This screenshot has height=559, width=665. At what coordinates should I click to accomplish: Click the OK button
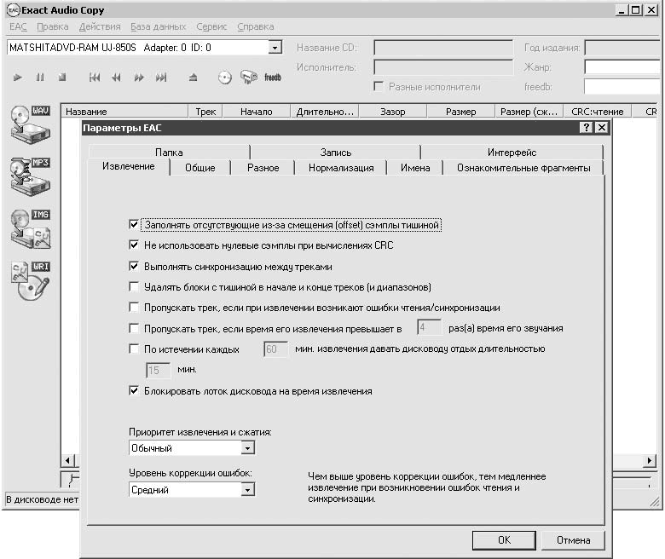point(504,540)
